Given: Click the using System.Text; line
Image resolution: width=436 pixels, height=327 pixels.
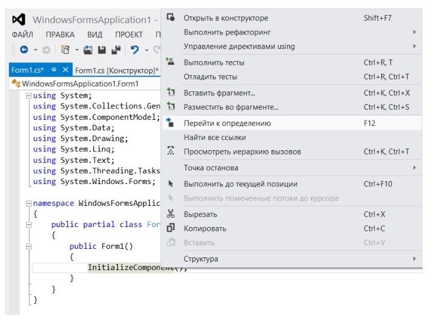Looking at the screenshot, I should pyautogui.click(x=74, y=160).
